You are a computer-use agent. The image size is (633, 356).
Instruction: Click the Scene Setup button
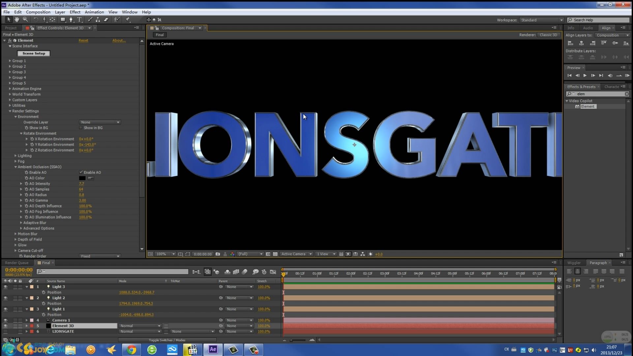coord(34,53)
